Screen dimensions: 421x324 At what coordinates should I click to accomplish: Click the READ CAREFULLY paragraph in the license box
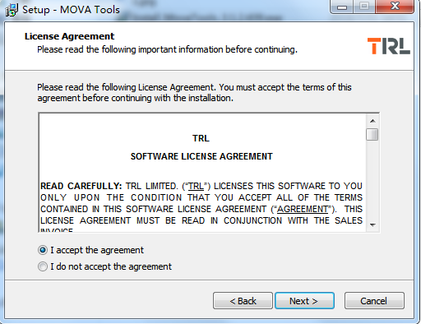pyautogui.click(x=201, y=207)
